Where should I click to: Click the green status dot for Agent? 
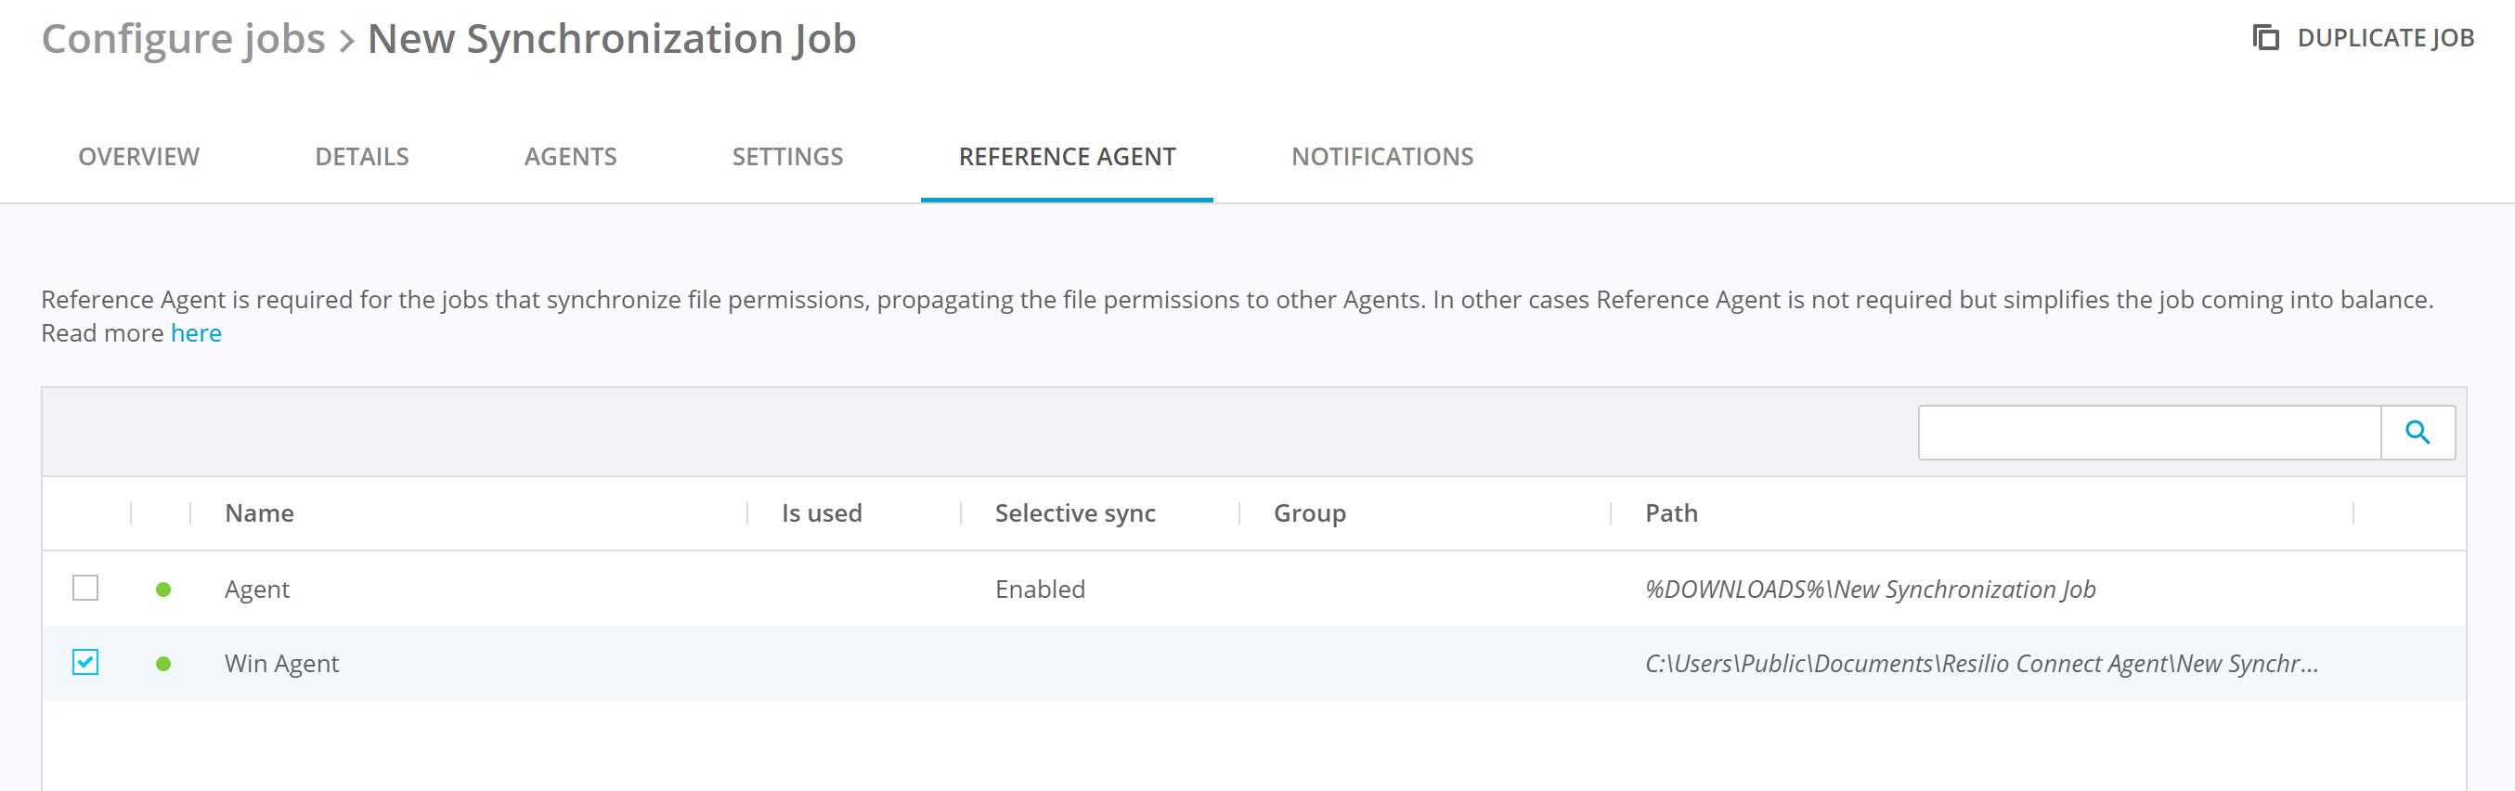coord(164,590)
